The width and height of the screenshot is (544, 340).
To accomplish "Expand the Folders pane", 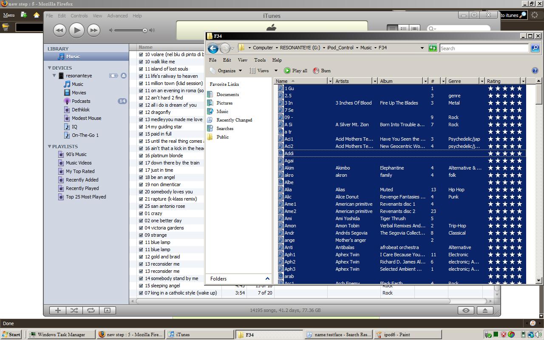I will click(267, 279).
